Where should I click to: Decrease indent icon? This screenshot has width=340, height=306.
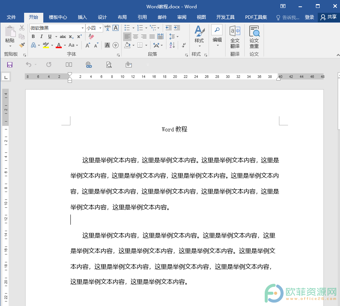tap(168, 28)
